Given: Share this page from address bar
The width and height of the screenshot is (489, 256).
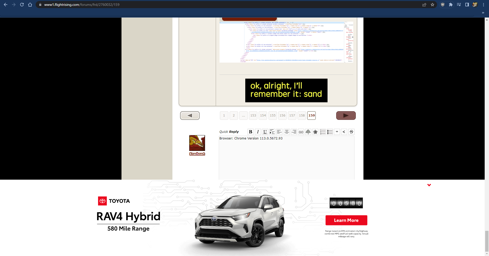Looking at the screenshot, I should pyautogui.click(x=424, y=5).
